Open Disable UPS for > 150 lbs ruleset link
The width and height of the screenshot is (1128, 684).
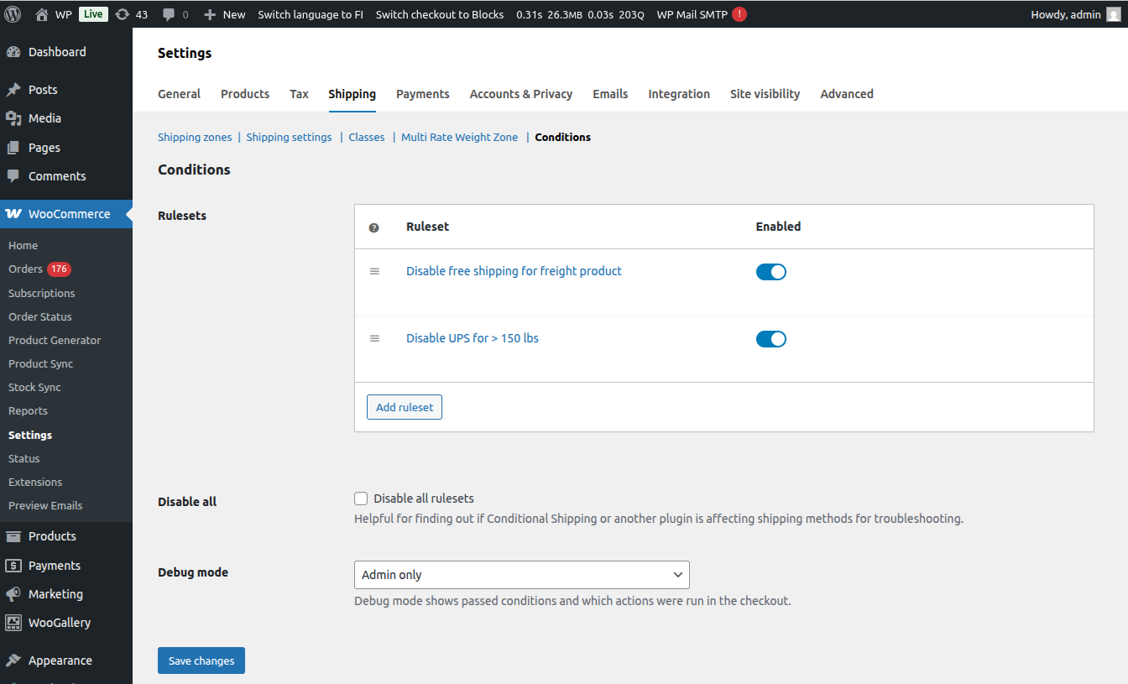473,338
